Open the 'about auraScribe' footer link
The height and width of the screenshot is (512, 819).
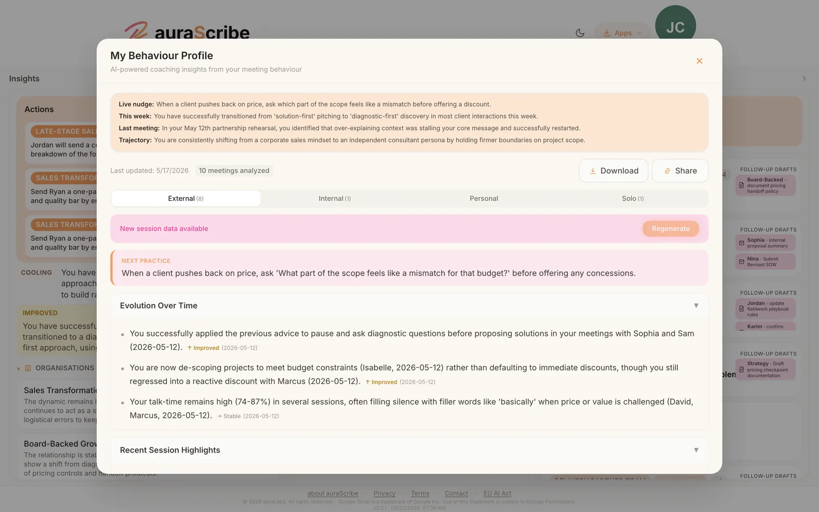(333, 494)
